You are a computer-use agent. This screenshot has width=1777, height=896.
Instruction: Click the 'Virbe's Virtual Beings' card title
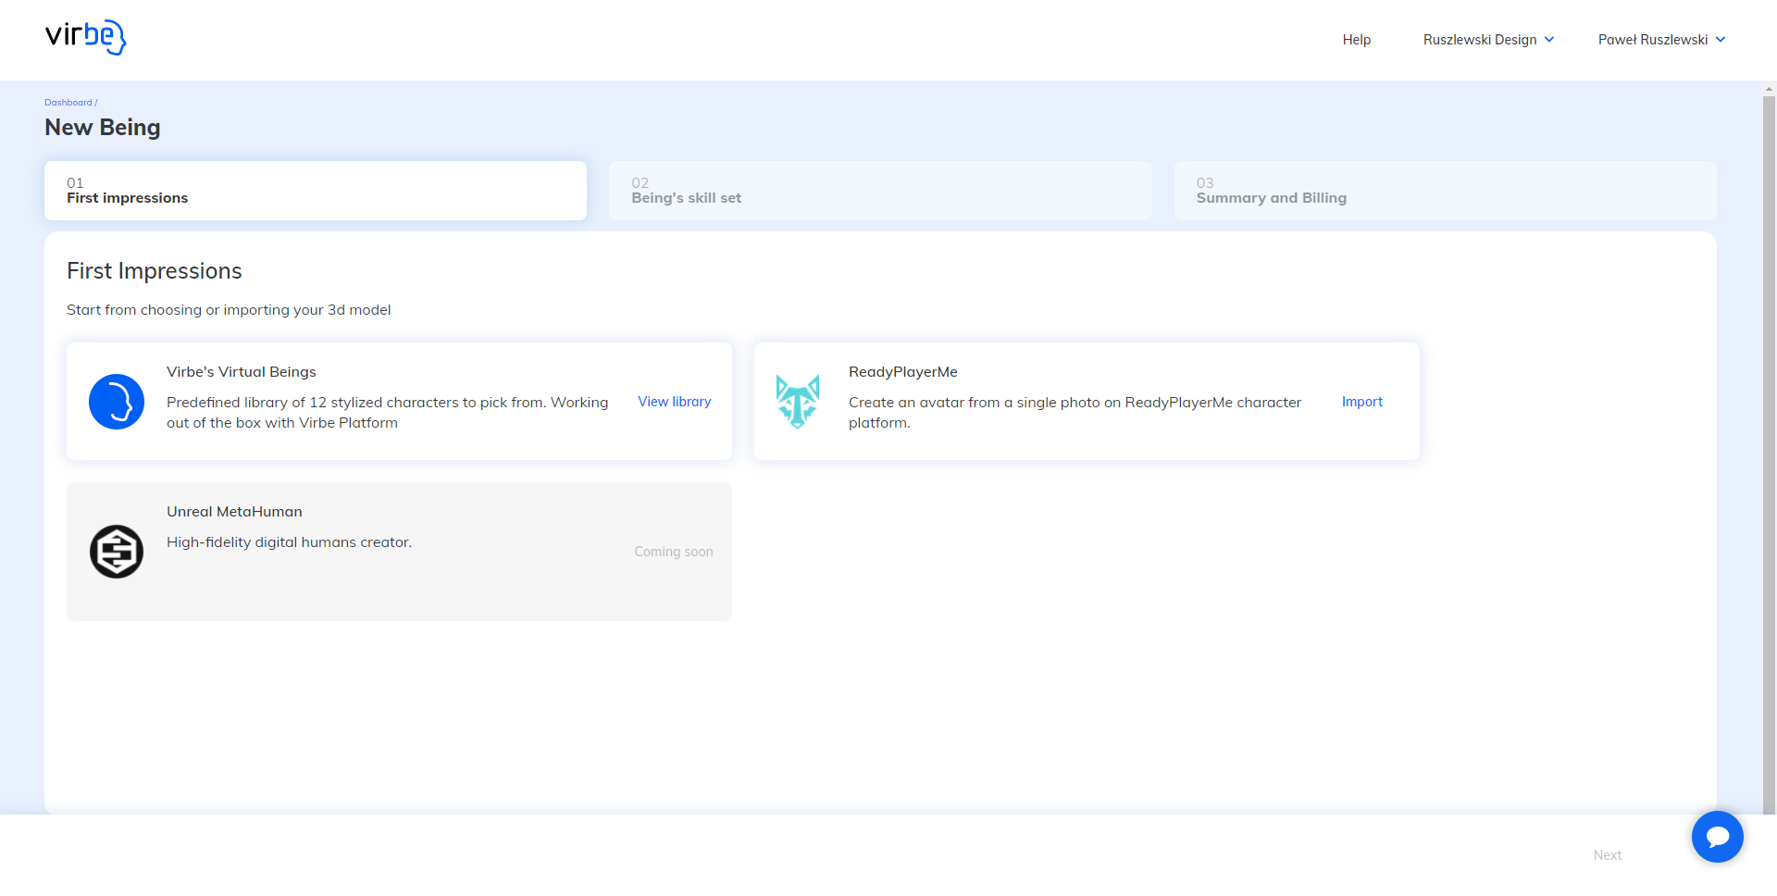242,372
